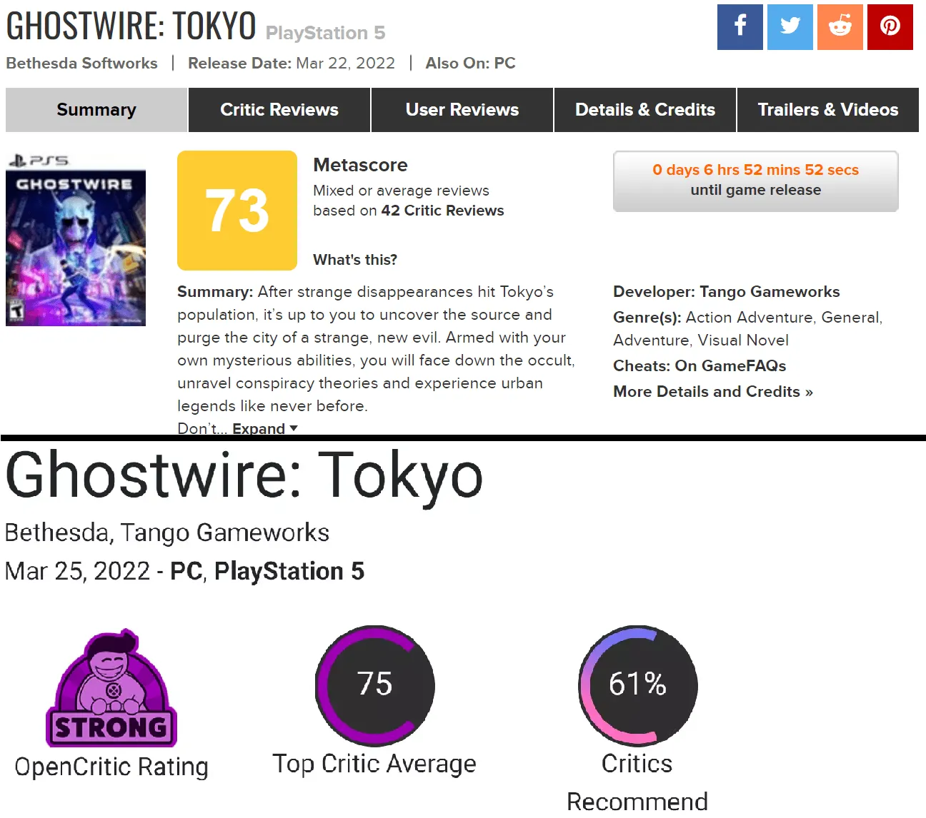
Task: Click the OpenCritic STRONG rating badge
Action: pyautogui.click(x=111, y=688)
